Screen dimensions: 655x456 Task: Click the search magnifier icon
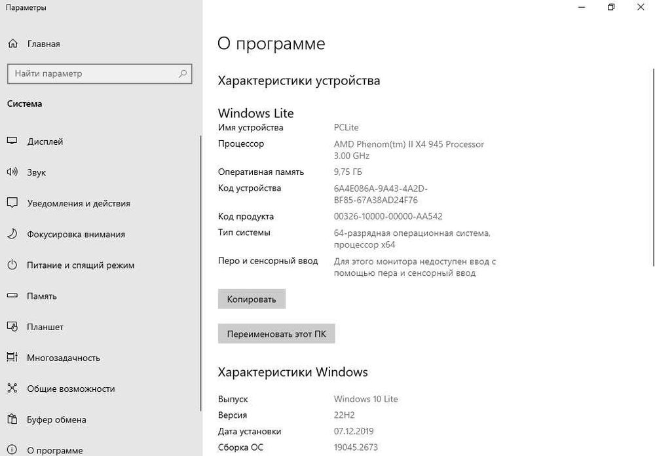(183, 73)
